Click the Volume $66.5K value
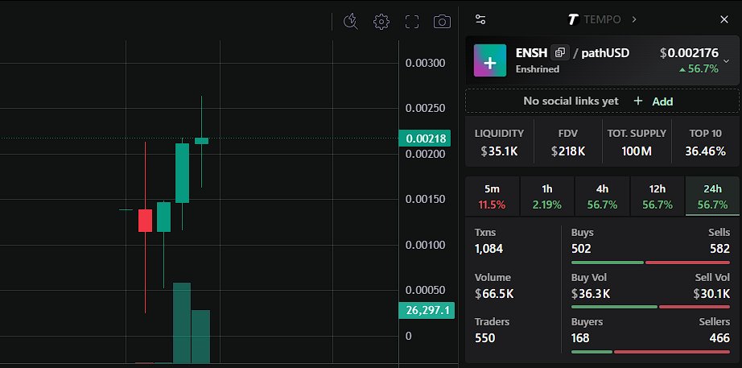This screenshot has height=368, width=742. (x=494, y=294)
